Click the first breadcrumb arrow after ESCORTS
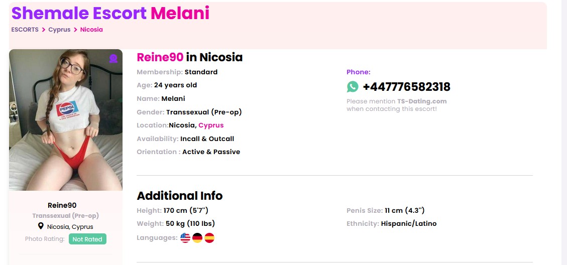This screenshot has width=567, height=265. pyautogui.click(x=44, y=30)
